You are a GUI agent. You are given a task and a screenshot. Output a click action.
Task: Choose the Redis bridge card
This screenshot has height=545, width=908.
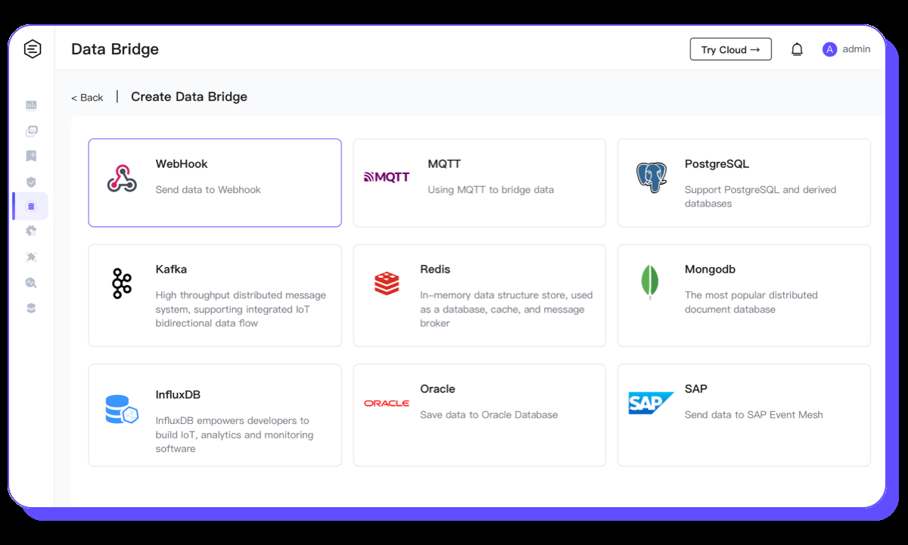[x=479, y=295]
